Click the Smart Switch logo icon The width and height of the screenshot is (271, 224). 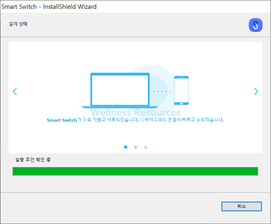click(x=255, y=25)
